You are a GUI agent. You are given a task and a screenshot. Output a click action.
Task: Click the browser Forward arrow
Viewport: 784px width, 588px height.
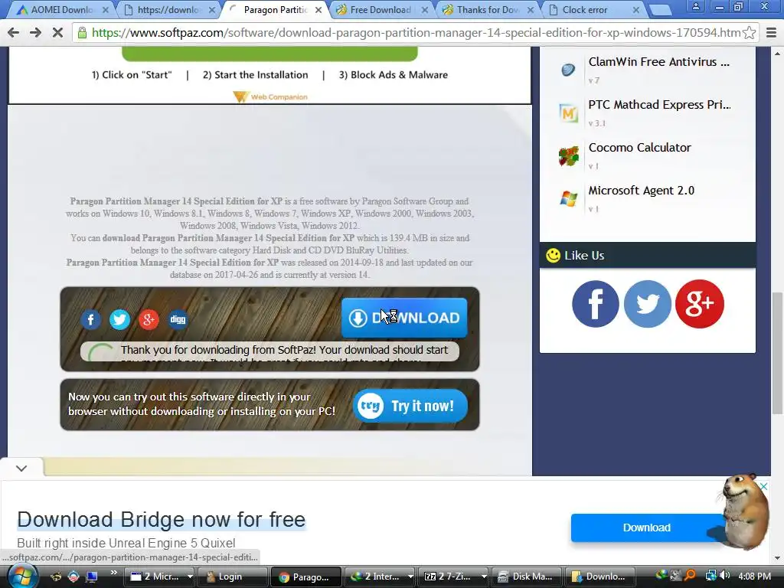[x=35, y=32]
